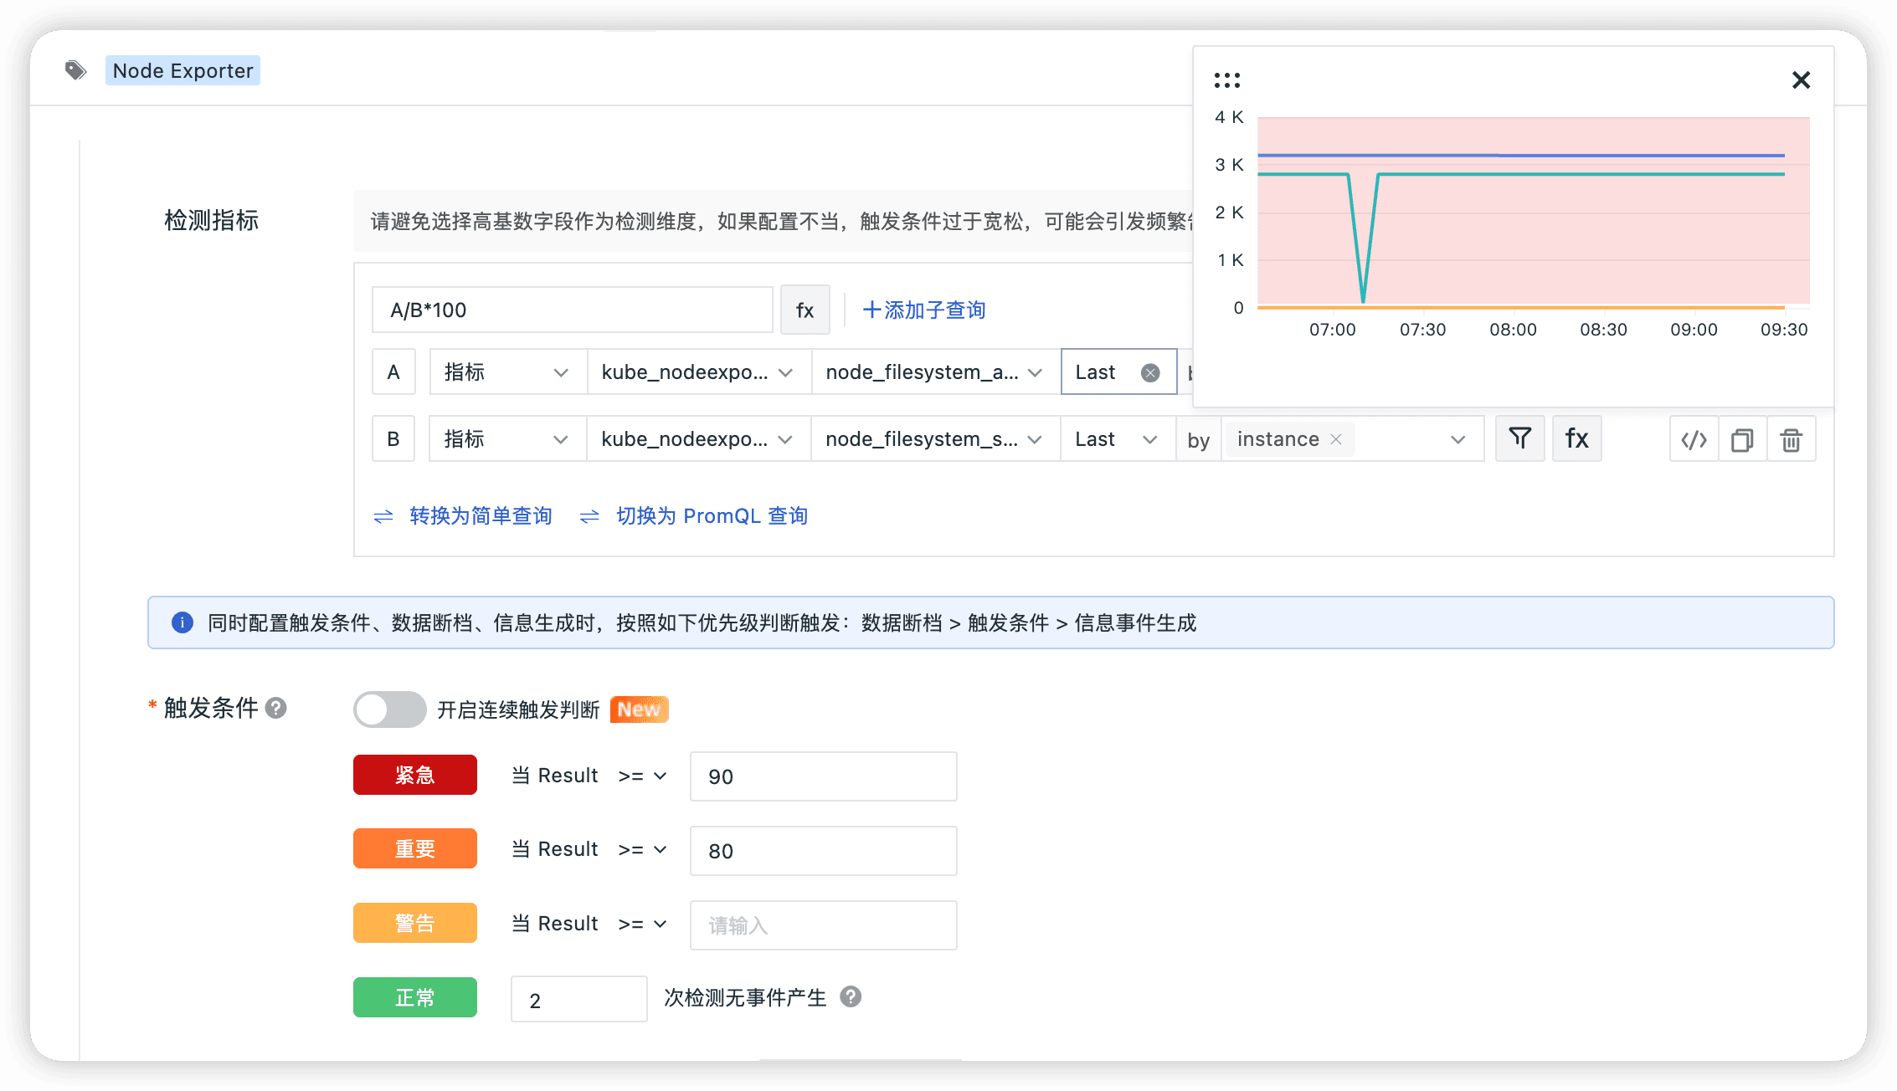Click the help icon after 次检测无事件产生
1897x1091 pixels.
tap(851, 996)
